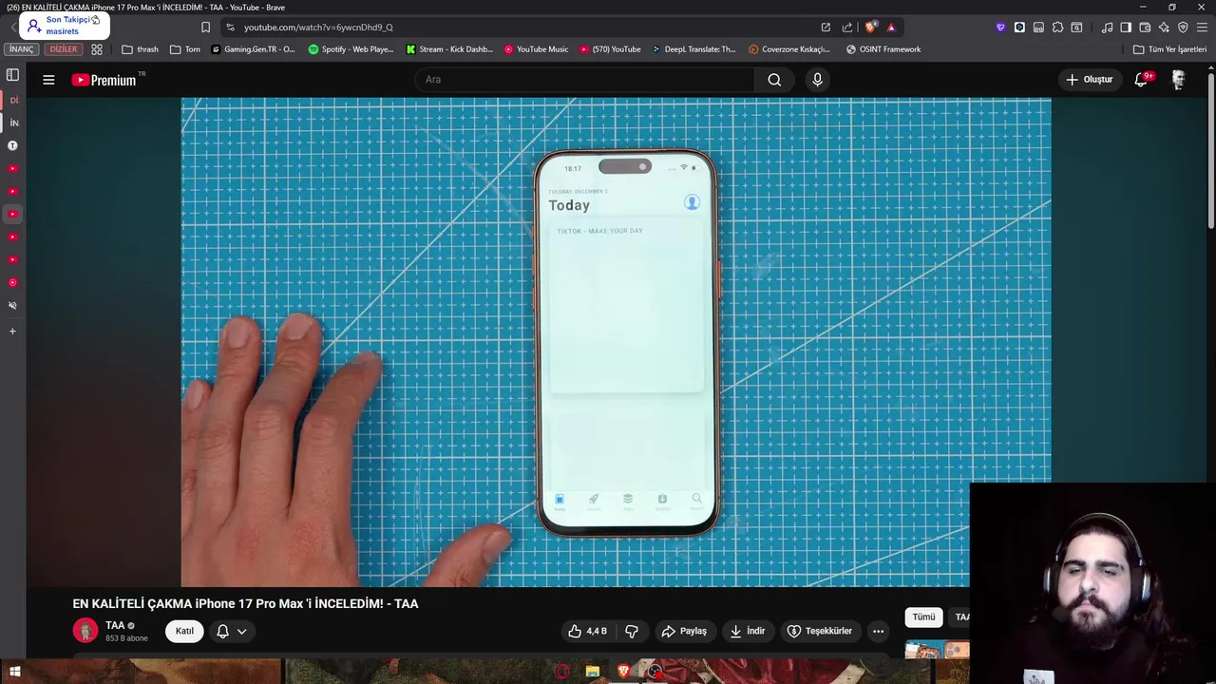The width and height of the screenshot is (1216, 684).
Task: Open the TAA channel avatar
Action: click(85, 631)
